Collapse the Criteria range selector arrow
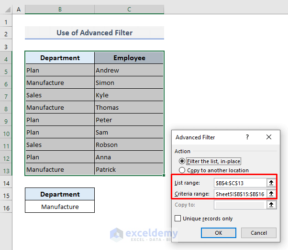The image size is (288, 250). click(x=271, y=194)
